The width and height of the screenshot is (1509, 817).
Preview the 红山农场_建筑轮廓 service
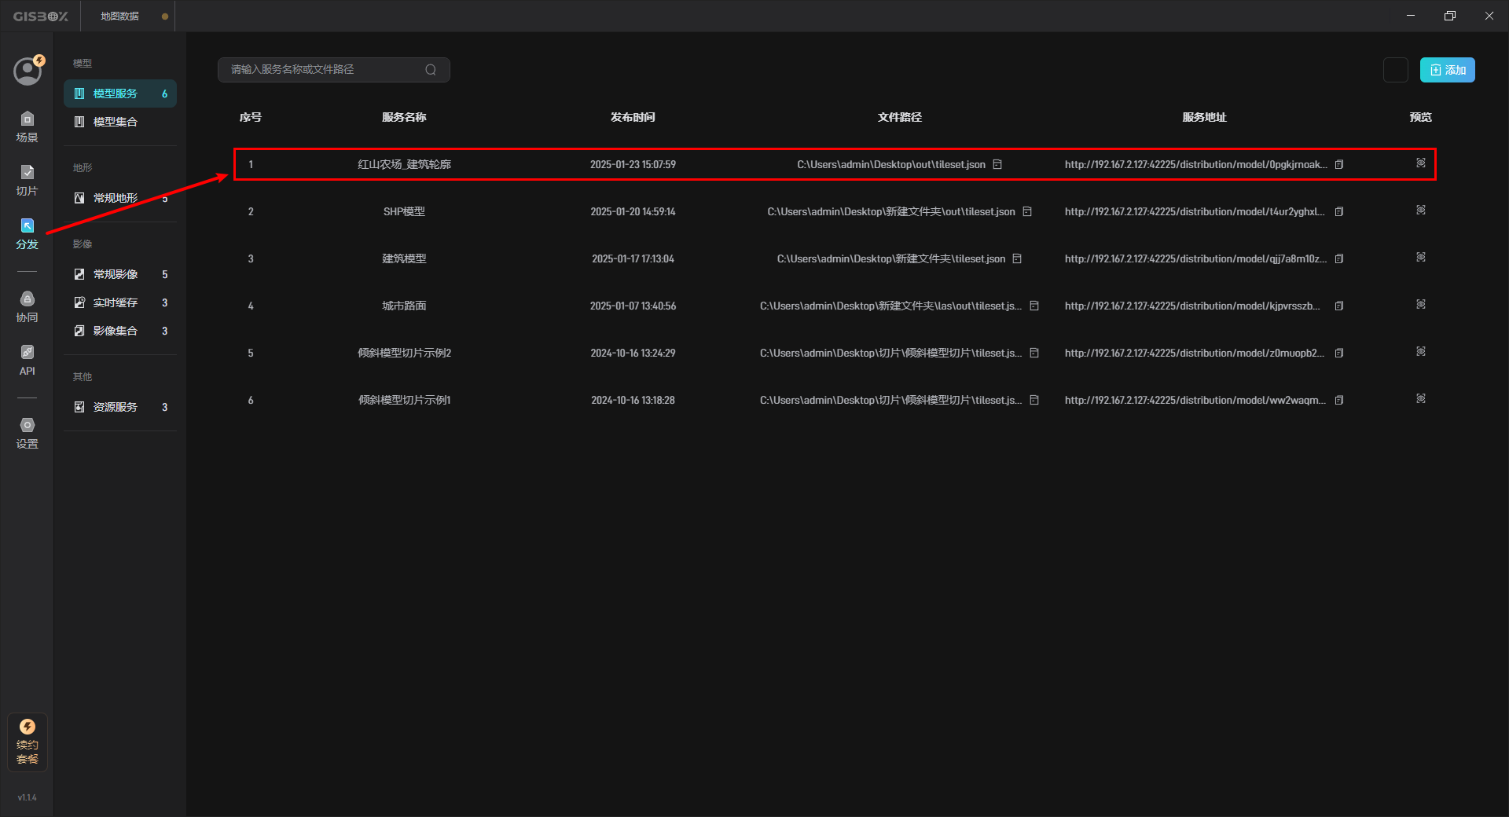point(1421,163)
